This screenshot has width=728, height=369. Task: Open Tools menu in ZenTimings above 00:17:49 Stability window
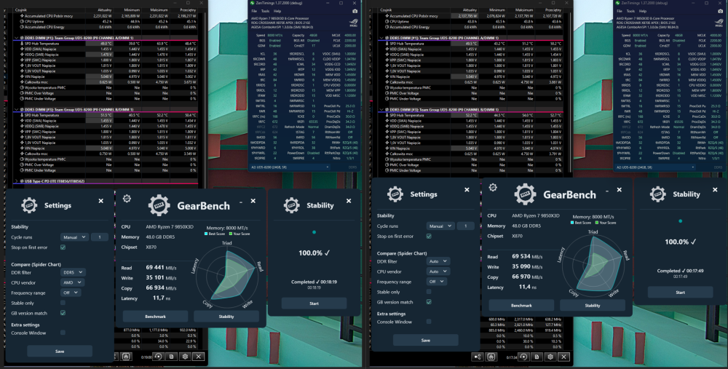pos(630,11)
